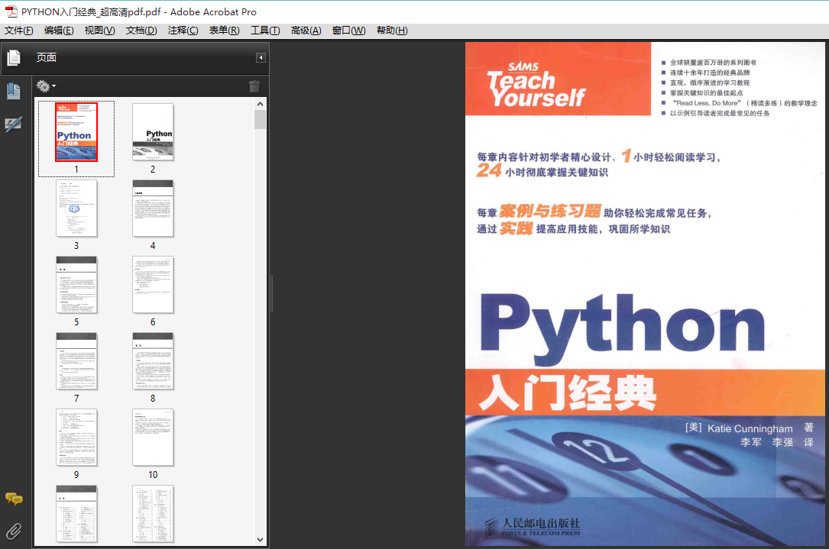Screen dimensions: 829x549
Task: Select page 2 thumbnail
Action: click(153, 132)
